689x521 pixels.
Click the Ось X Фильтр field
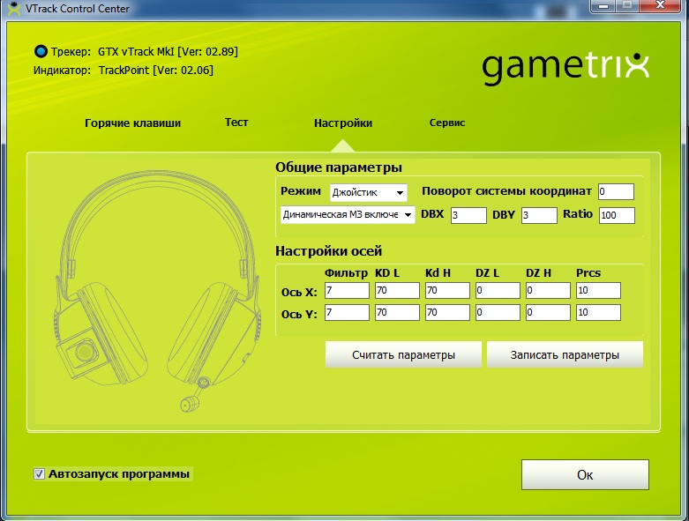pos(347,291)
